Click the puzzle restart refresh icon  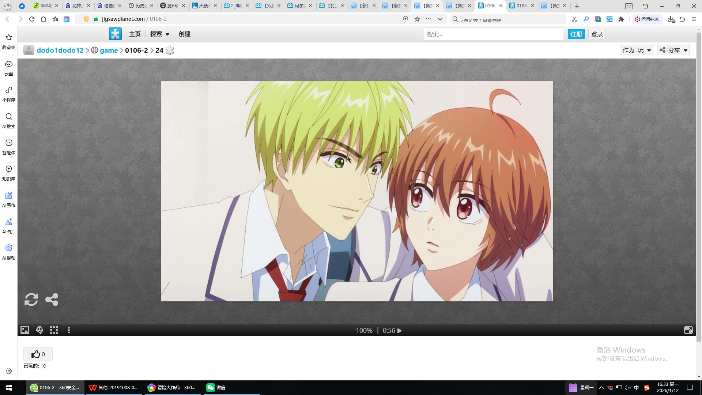(31, 300)
